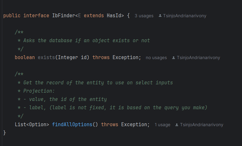The width and height of the screenshot is (242, 146).
Task: Click author icon beside IbFinder interface declaration
Action: click(x=160, y=16)
